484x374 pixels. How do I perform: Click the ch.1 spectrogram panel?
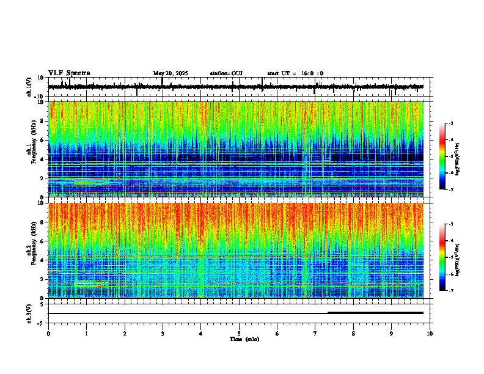click(236, 149)
